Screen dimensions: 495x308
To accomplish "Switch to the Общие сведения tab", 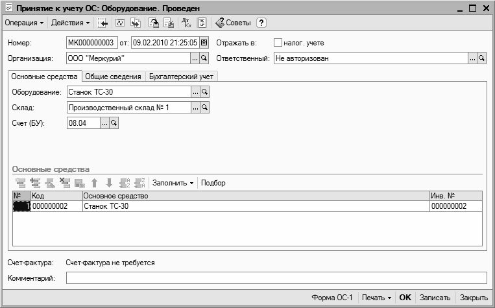I will [113, 77].
